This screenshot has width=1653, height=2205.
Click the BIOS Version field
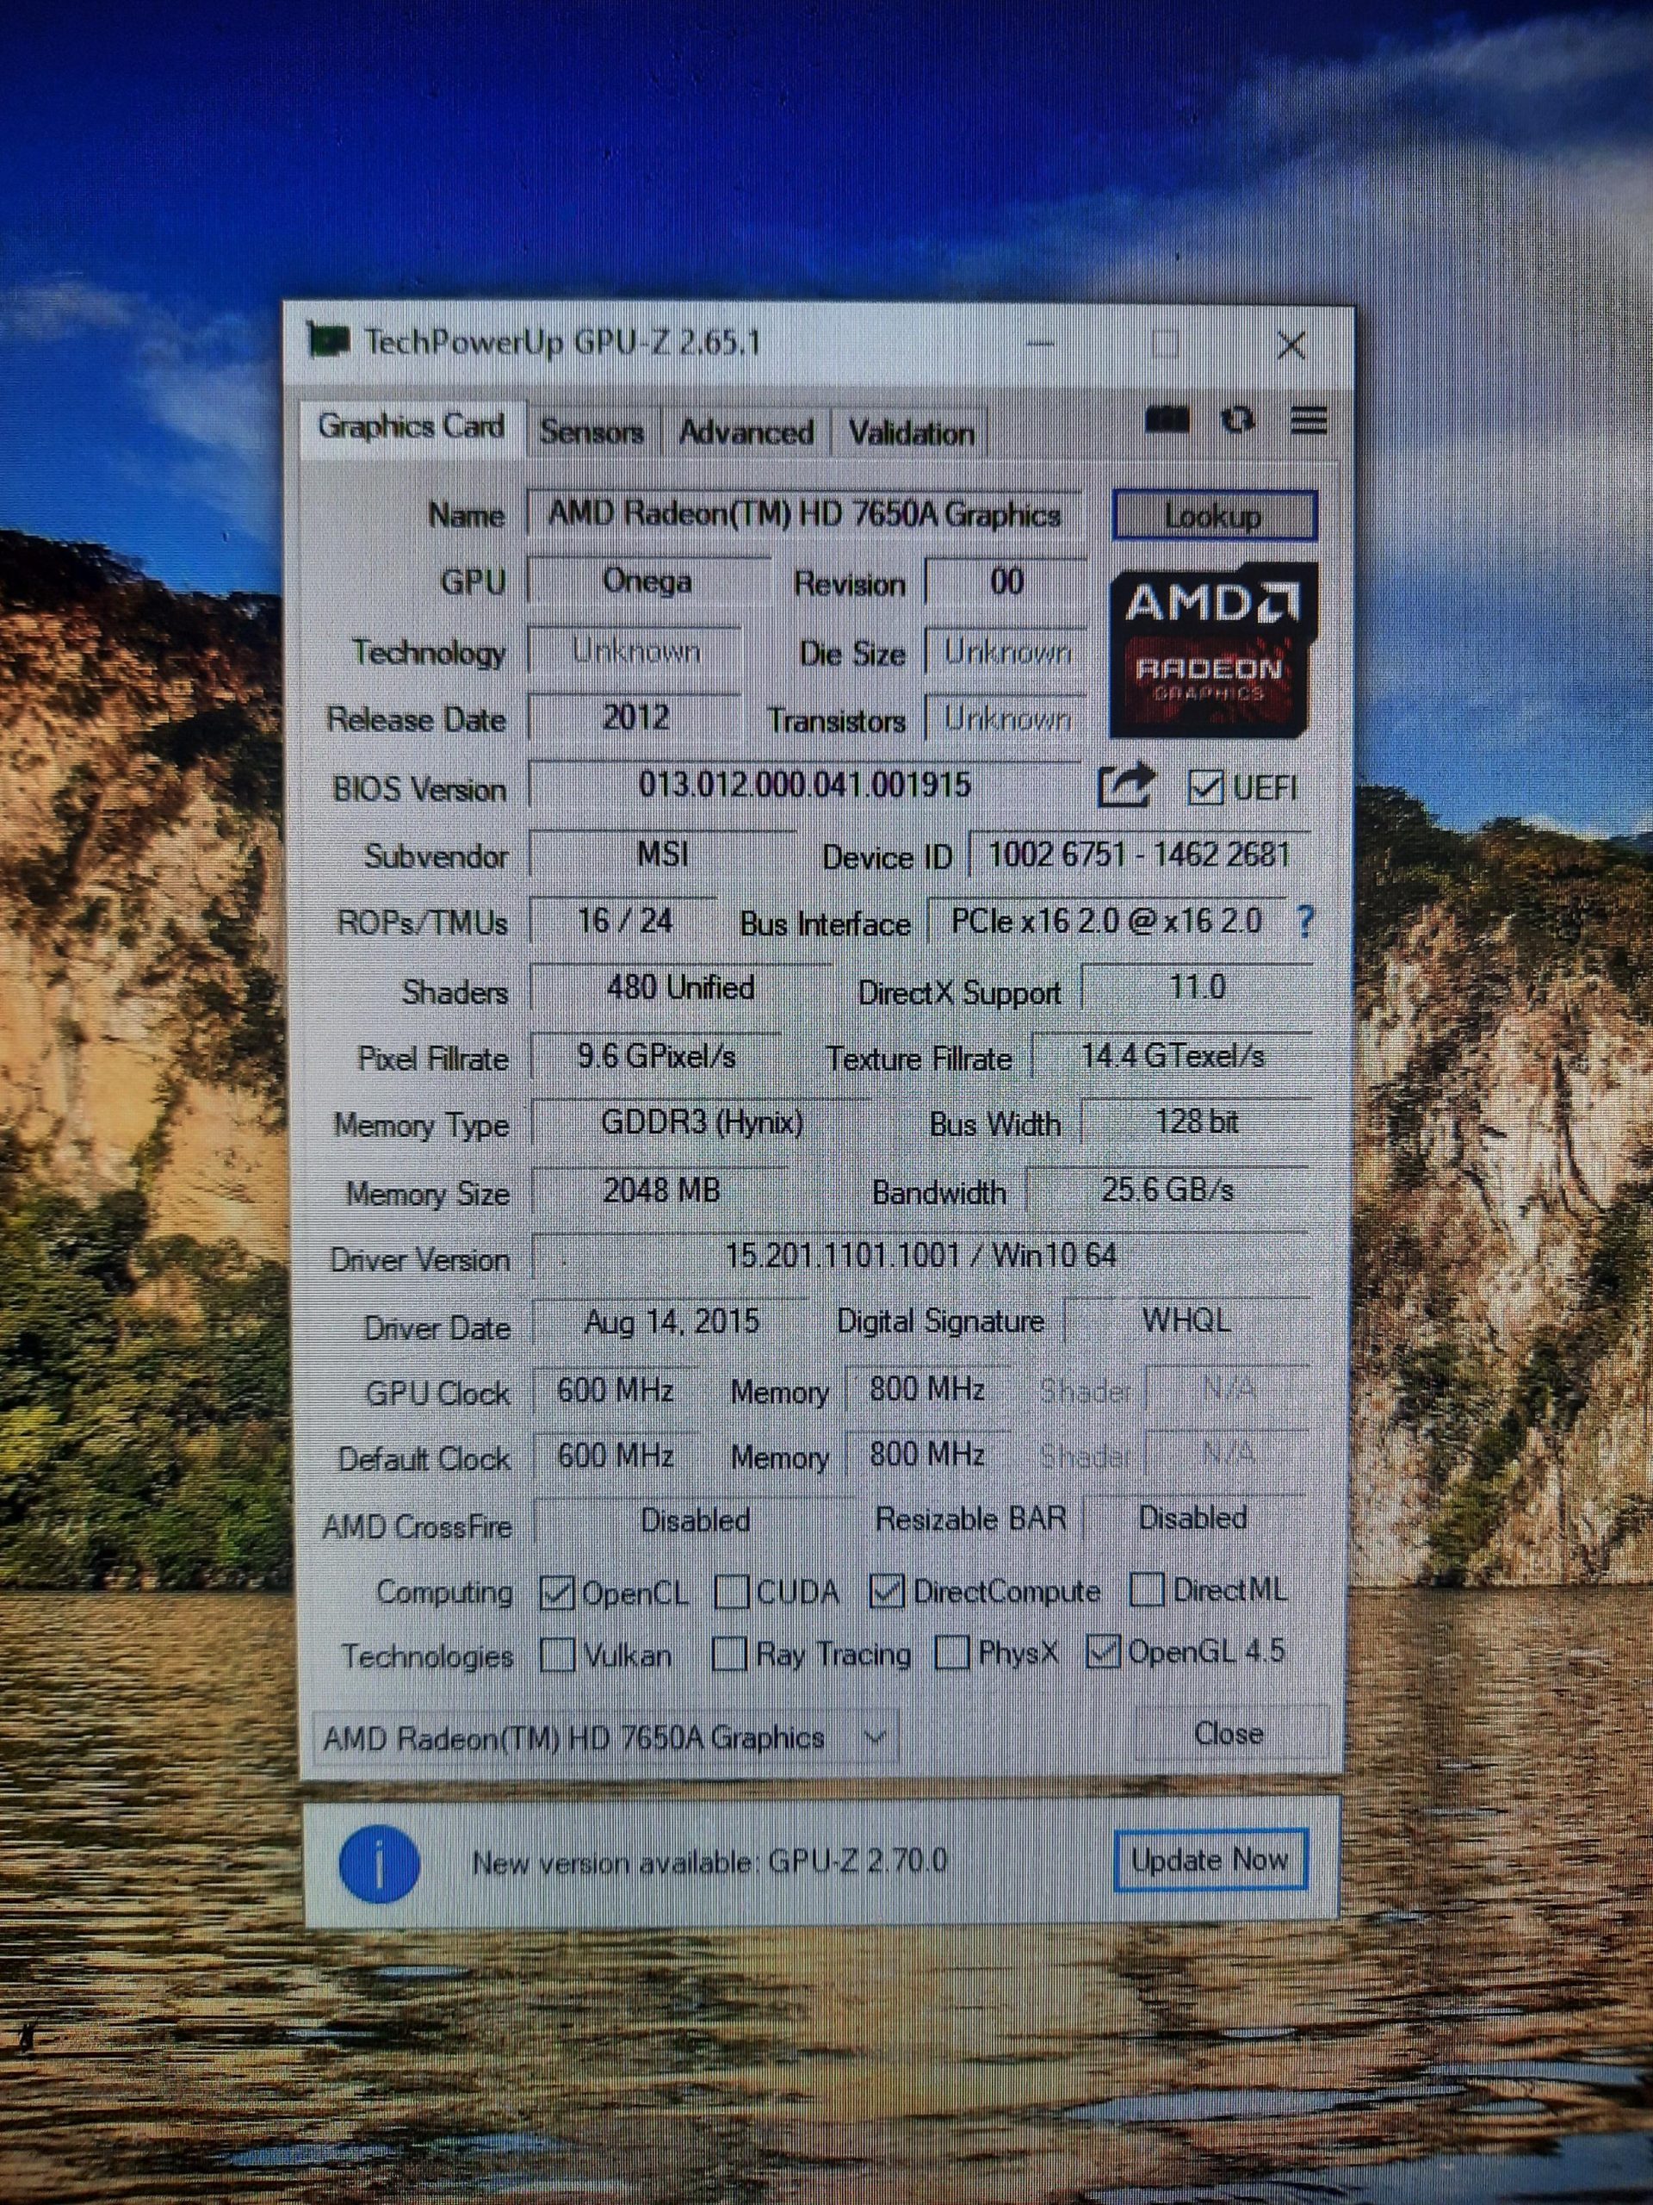804,785
